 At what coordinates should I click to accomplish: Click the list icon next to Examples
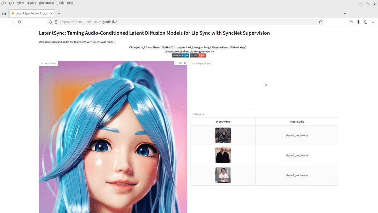click(x=192, y=114)
